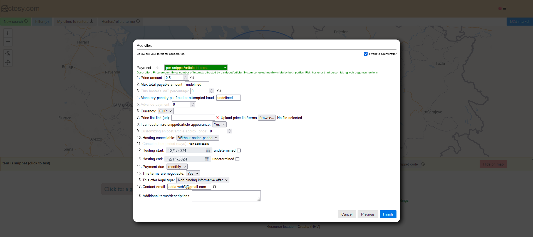Switch to My offers to renters tab

pyautogui.click(x=75, y=21)
